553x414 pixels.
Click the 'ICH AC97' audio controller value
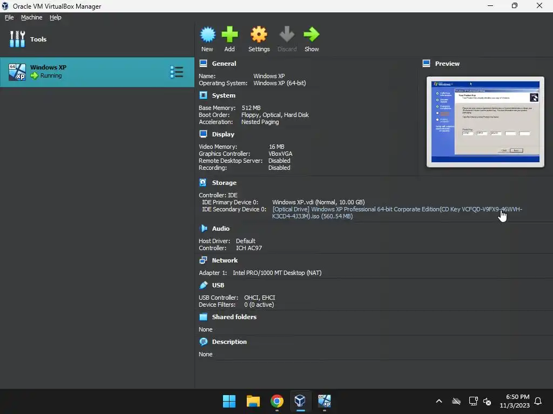point(249,248)
